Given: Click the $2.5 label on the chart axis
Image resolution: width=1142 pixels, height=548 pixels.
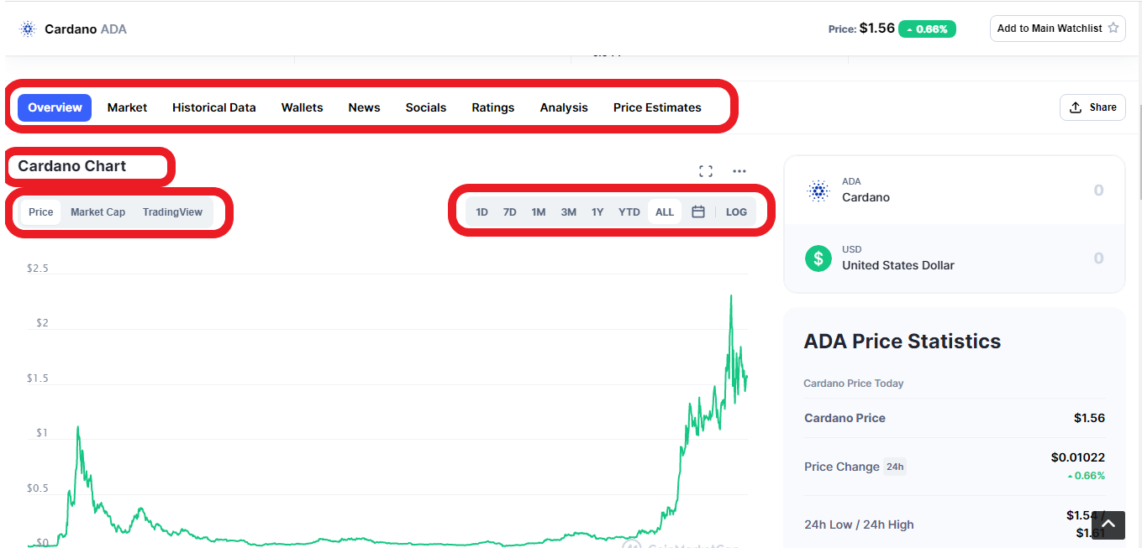Looking at the screenshot, I should click(37, 269).
